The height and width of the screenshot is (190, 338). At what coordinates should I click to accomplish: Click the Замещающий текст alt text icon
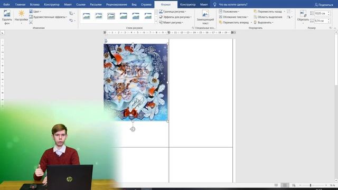205,14
